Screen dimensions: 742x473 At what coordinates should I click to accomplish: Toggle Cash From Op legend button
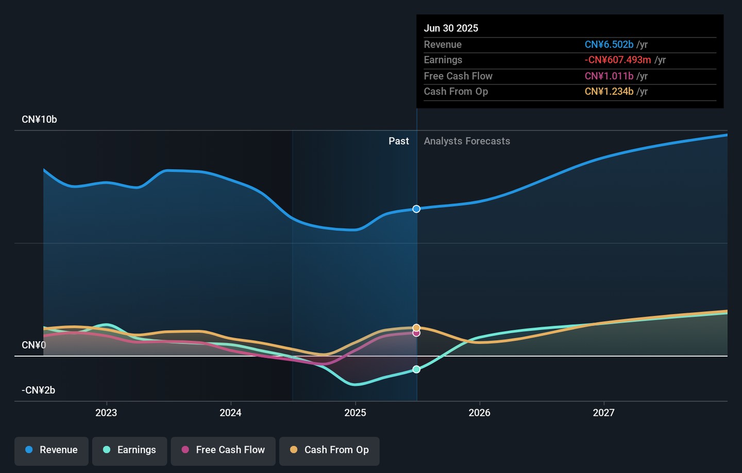(x=329, y=450)
